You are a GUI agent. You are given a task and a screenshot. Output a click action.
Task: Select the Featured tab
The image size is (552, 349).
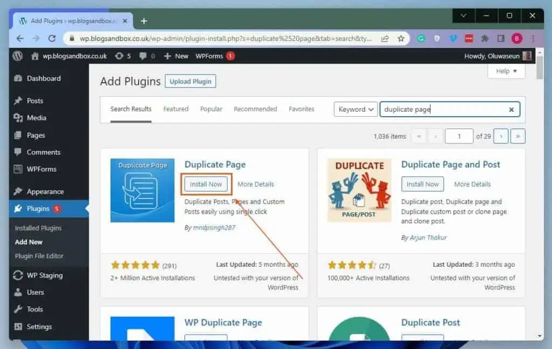point(175,109)
